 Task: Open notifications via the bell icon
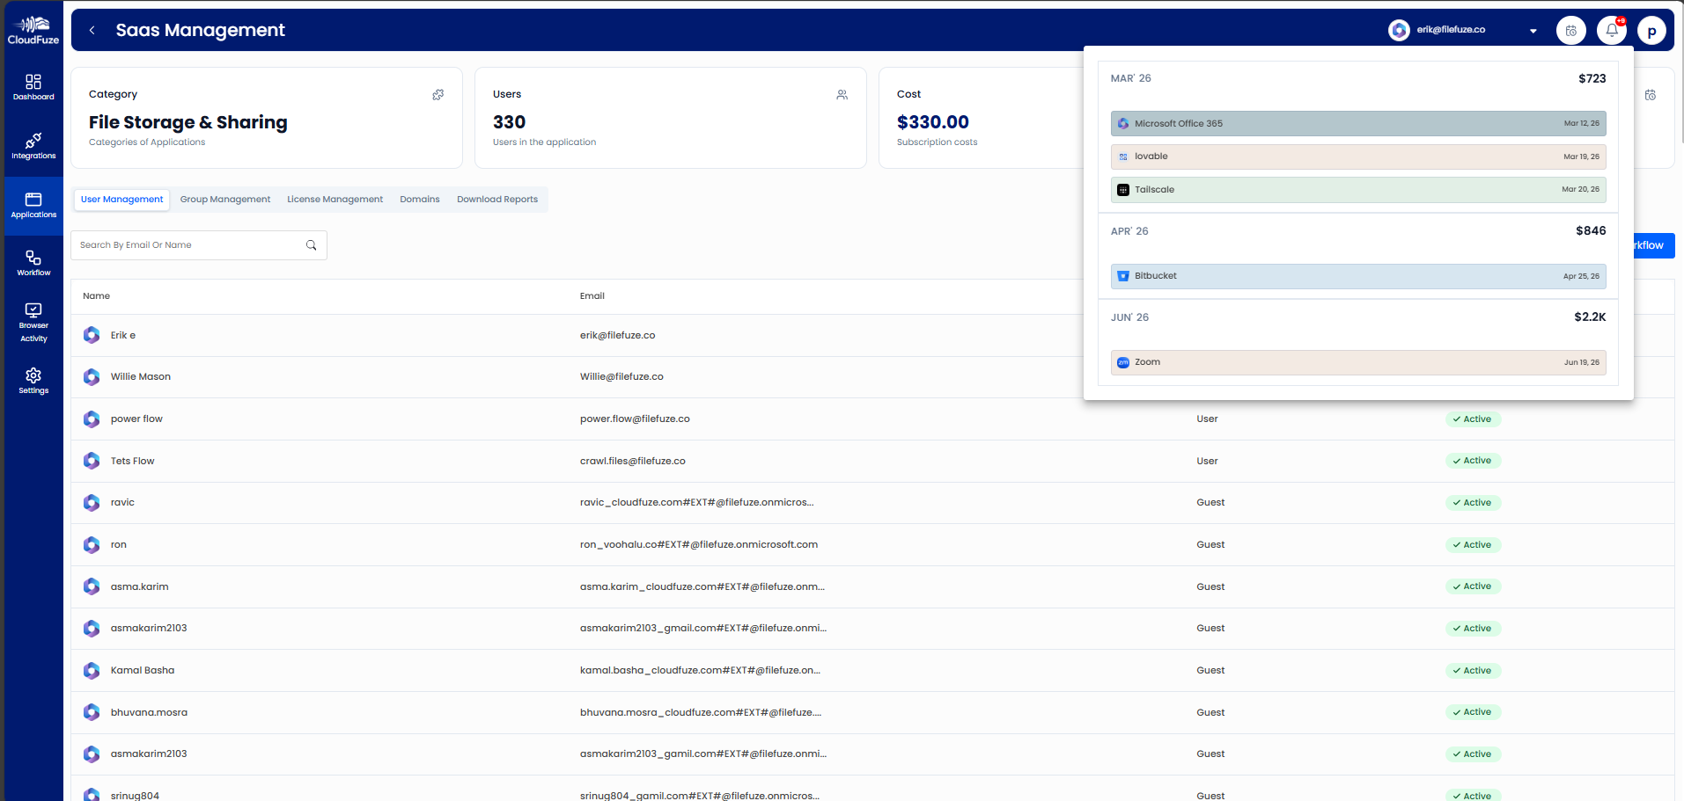[1611, 30]
